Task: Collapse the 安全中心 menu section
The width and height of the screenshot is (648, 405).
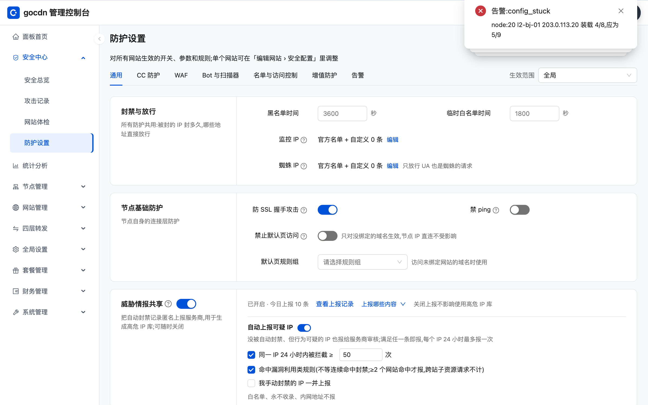Action: click(83, 58)
